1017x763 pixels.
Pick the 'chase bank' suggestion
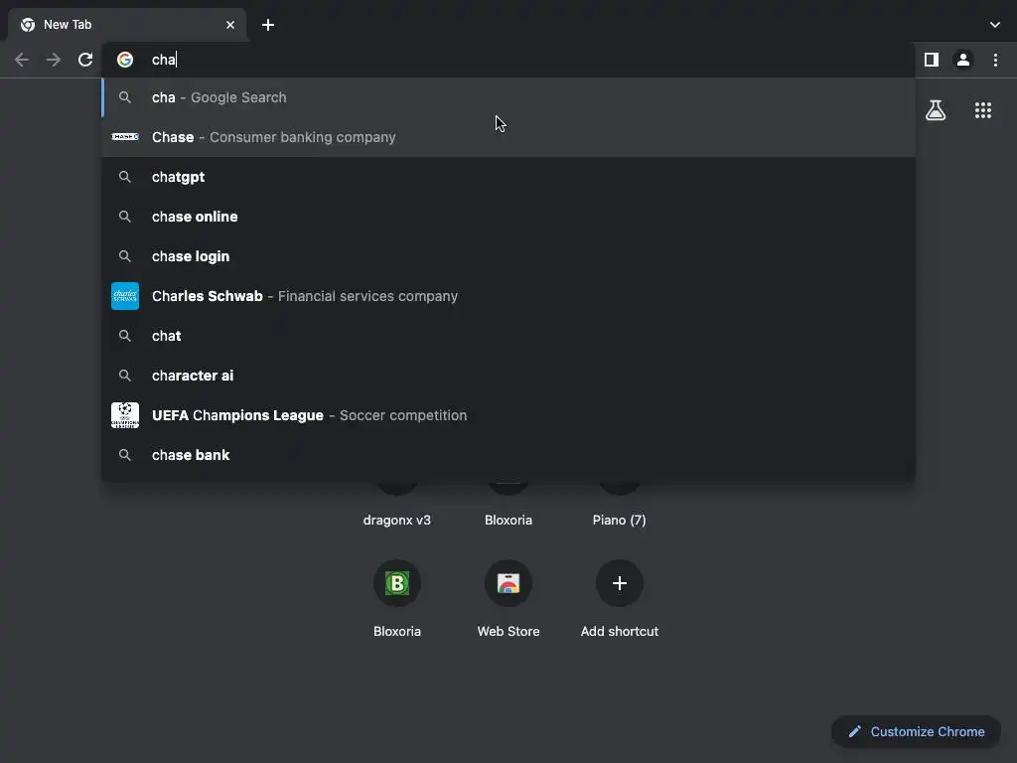pyautogui.click(x=508, y=455)
